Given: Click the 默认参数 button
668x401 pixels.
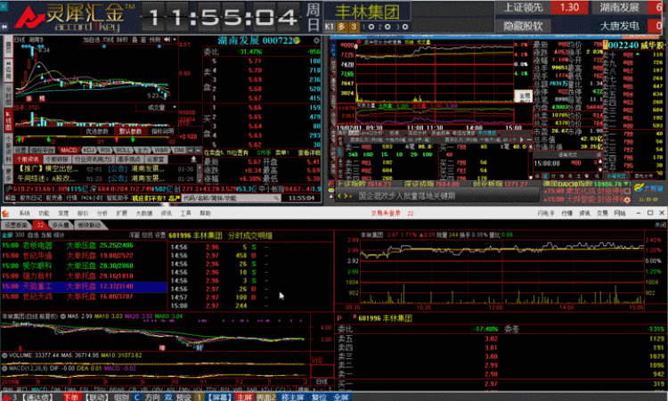Looking at the screenshot, I should pos(130,131).
